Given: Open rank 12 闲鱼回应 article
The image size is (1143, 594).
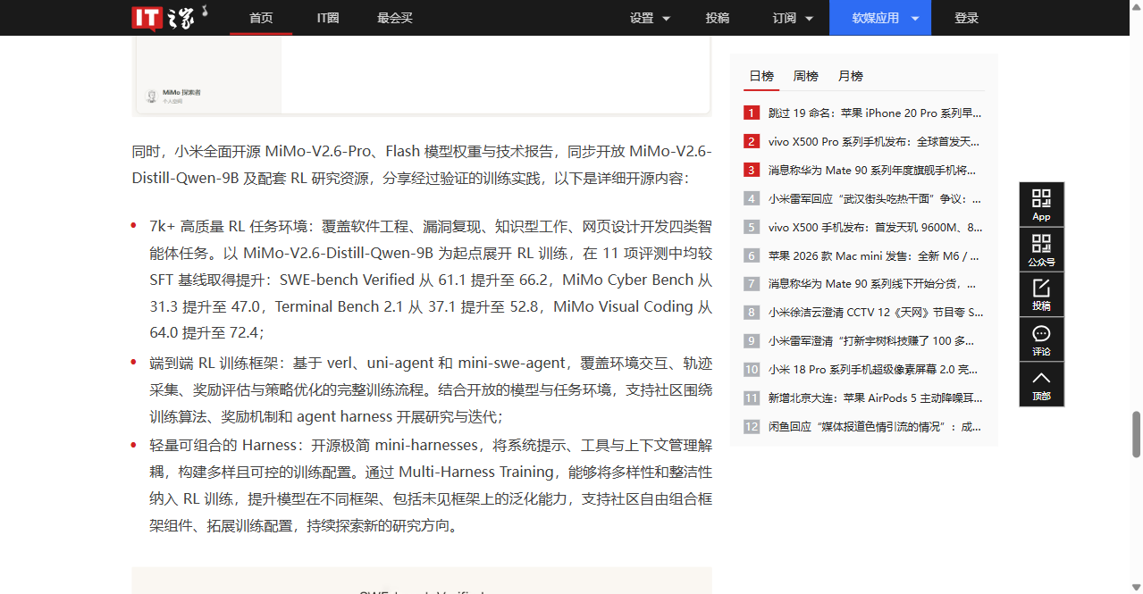Looking at the screenshot, I should pyautogui.click(x=875, y=427).
